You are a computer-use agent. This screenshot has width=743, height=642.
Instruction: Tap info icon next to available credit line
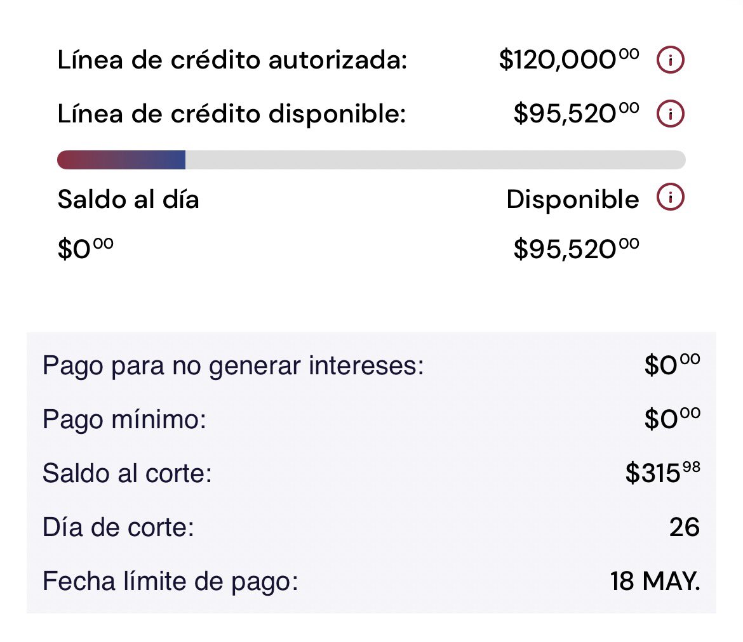pos(670,114)
